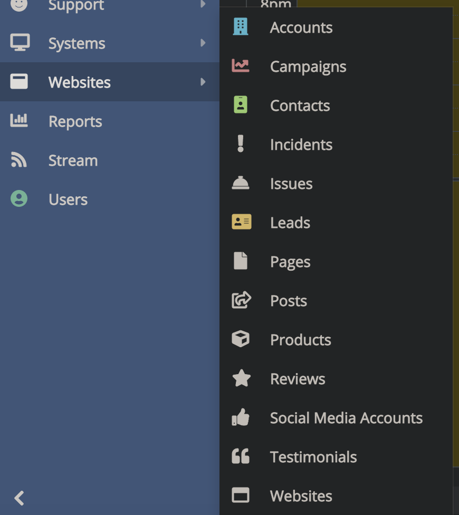The width and height of the screenshot is (459, 515).
Task: Expand the Support submenu arrow
Action: click(x=203, y=5)
